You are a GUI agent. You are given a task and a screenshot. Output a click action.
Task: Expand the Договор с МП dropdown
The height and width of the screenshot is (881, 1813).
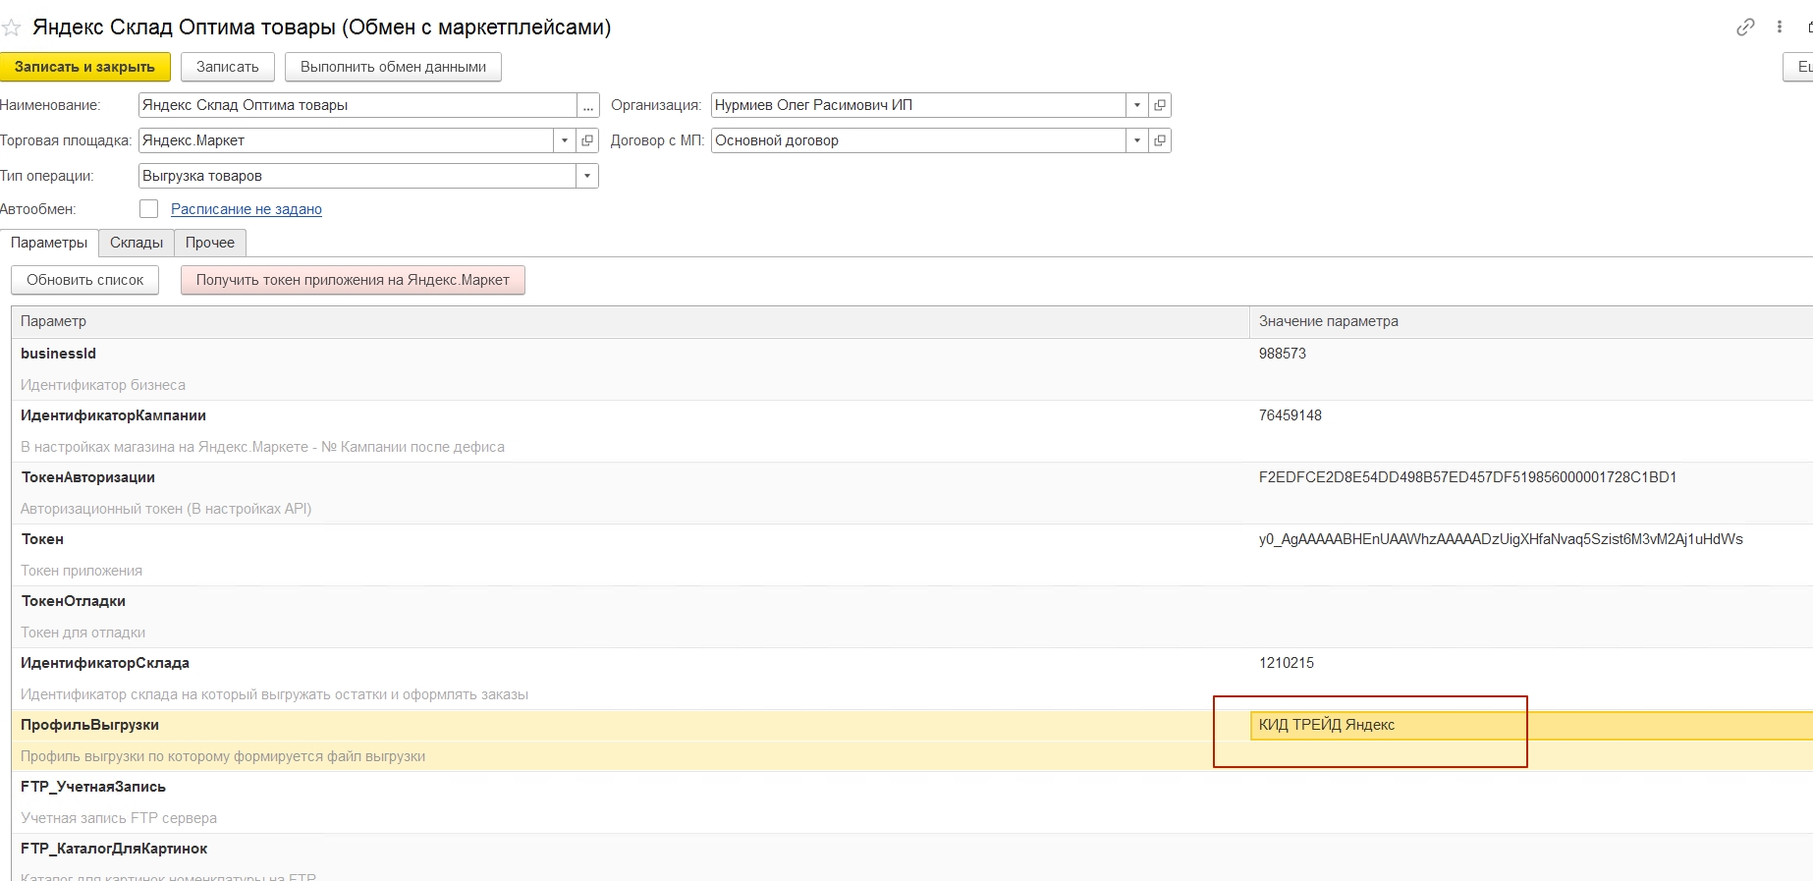click(1136, 140)
